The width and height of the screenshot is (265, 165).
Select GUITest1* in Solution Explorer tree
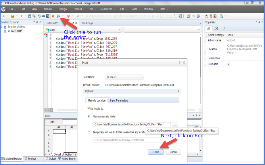pyautogui.click(x=16, y=31)
